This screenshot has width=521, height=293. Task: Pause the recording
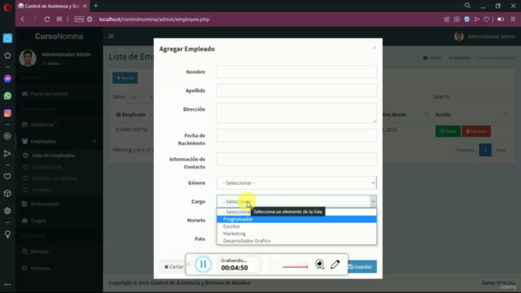(203, 265)
